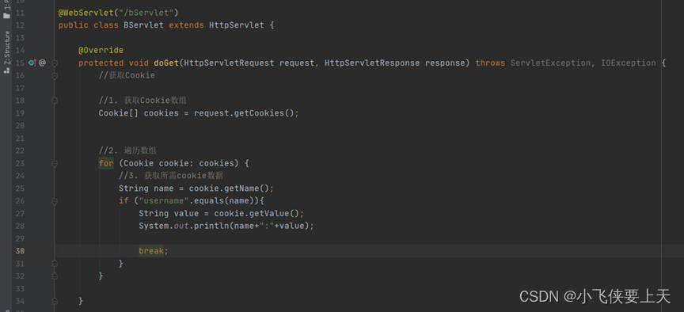The height and width of the screenshot is (312, 684).
Task: Click the highlighted break keyword
Action: (151, 251)
